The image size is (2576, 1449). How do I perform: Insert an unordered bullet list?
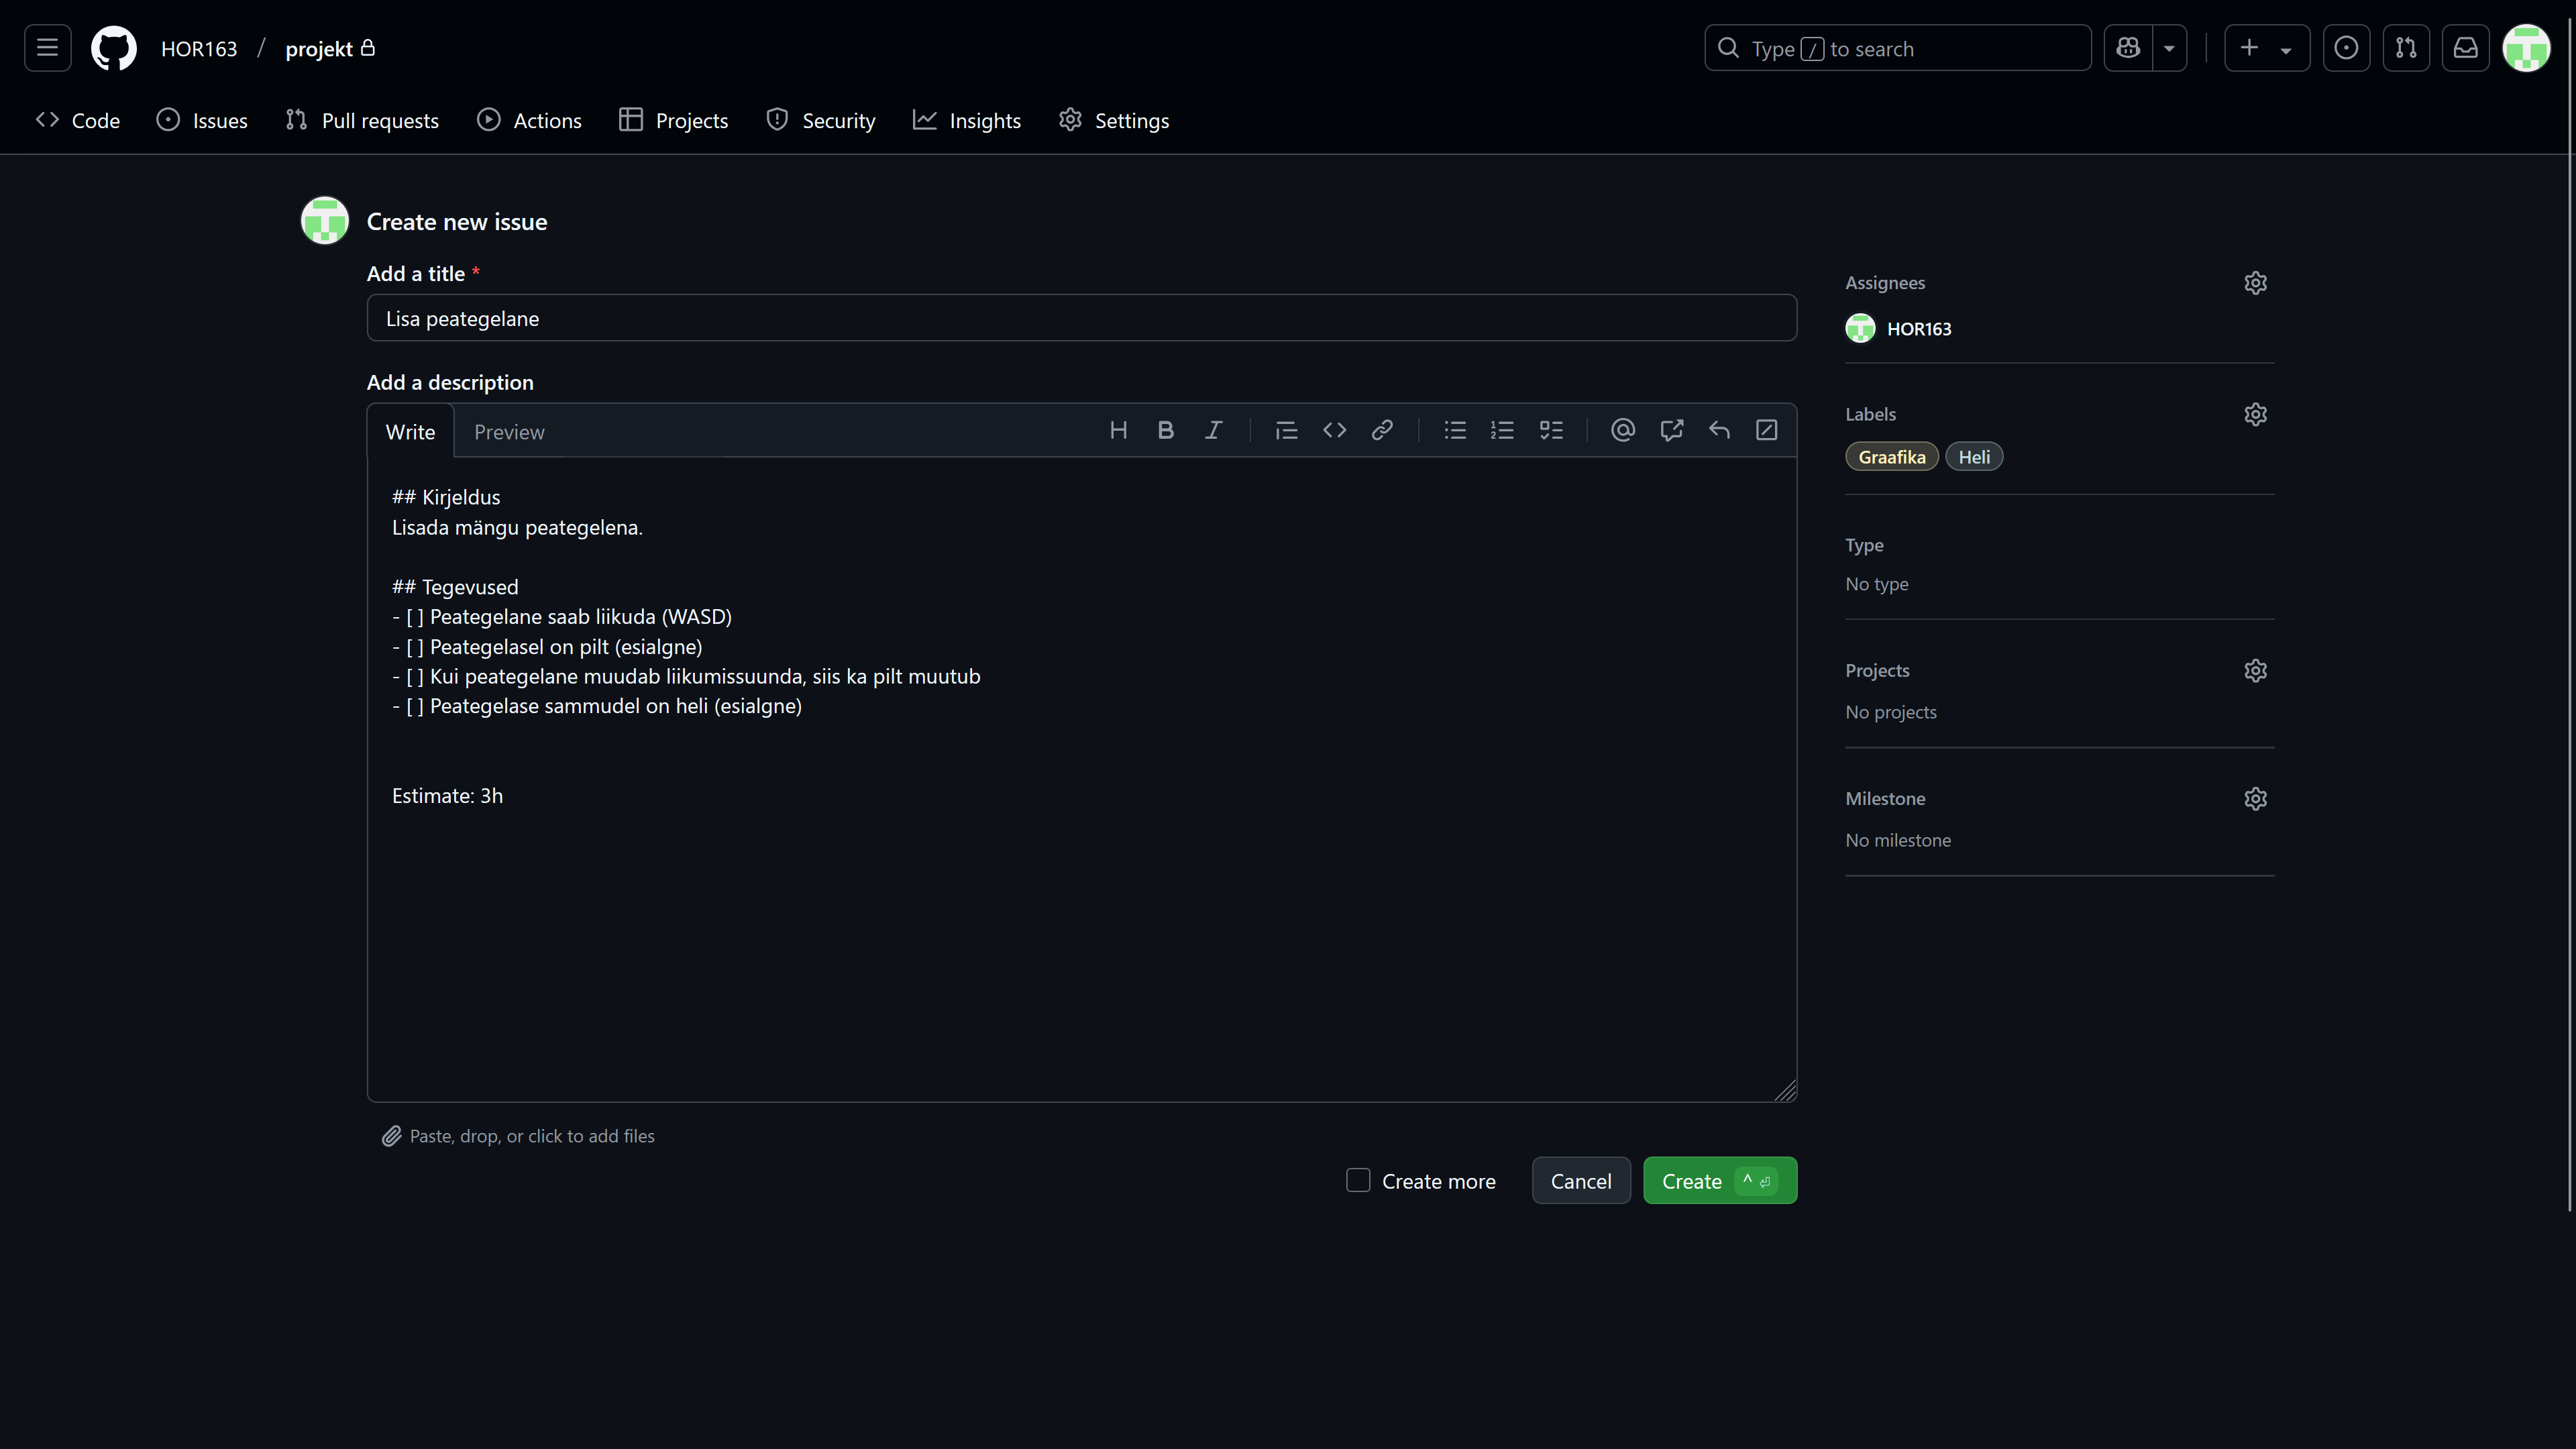(x=1455, y=430)
